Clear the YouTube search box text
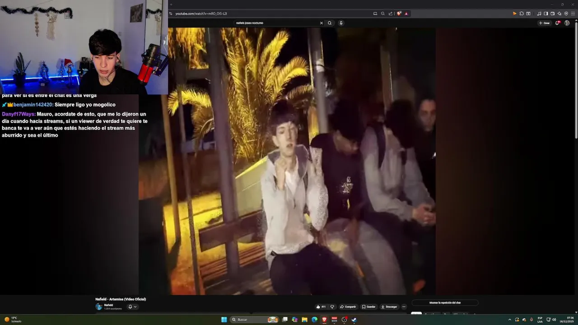 322,23
